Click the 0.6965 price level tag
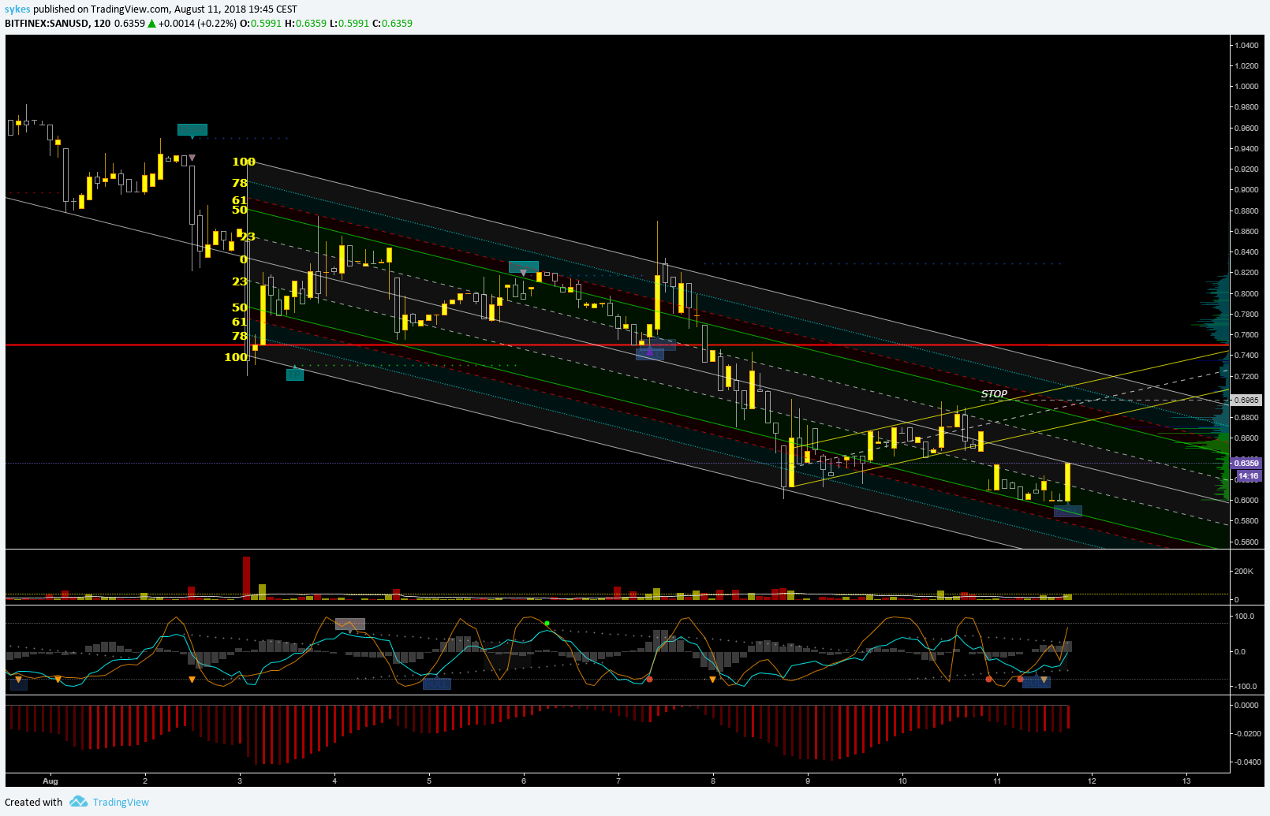 (1246, 401)
